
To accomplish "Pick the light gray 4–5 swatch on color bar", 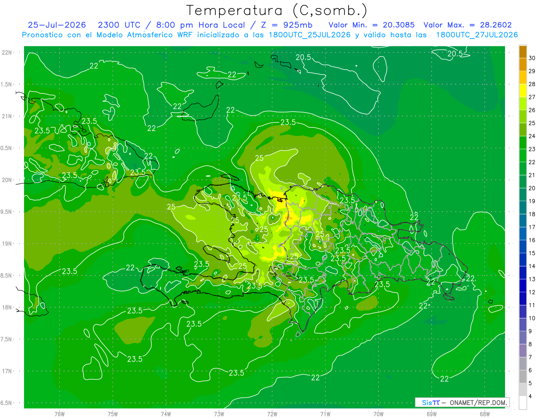I will point(523,390).
